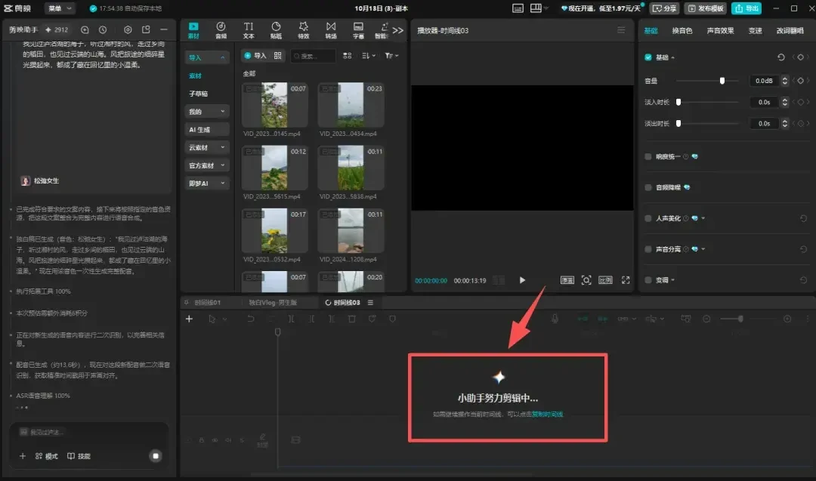
Task: Expand the 我的 section in the sidebar
Action: click(206, 111)
